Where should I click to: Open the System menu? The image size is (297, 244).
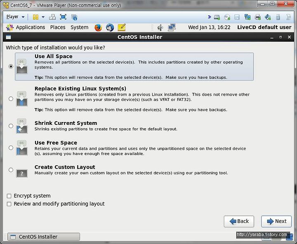pos(79,28)
